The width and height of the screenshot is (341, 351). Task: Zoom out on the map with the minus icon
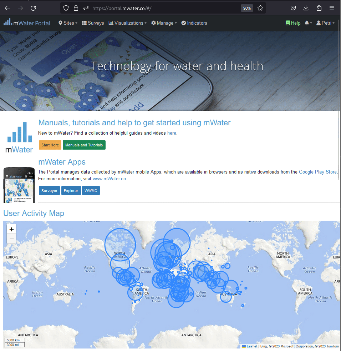point(11,239)
